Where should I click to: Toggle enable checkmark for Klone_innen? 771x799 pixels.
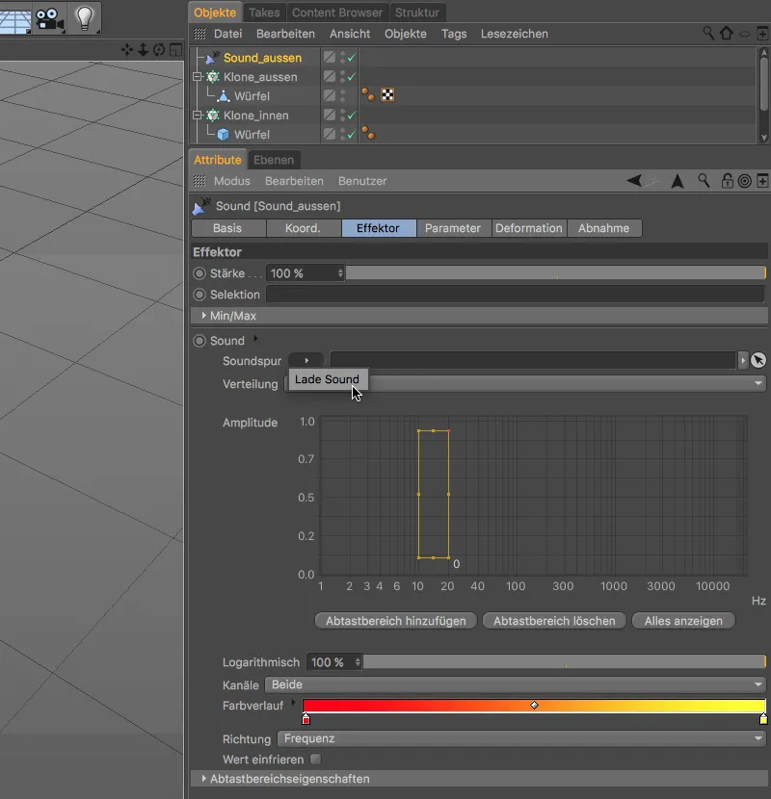(x=351, y=116)
